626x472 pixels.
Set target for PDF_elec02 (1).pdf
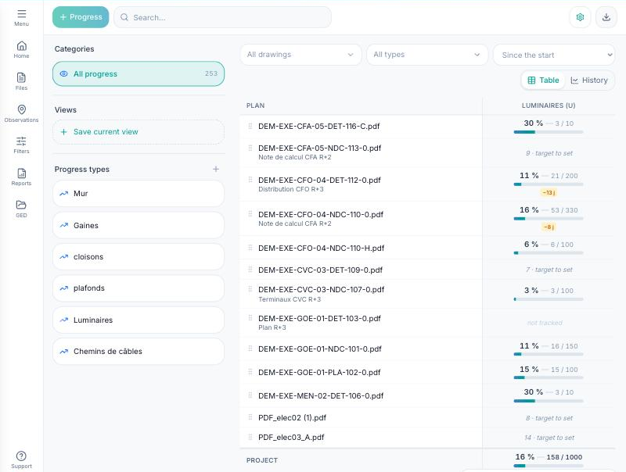pos(549,418)
